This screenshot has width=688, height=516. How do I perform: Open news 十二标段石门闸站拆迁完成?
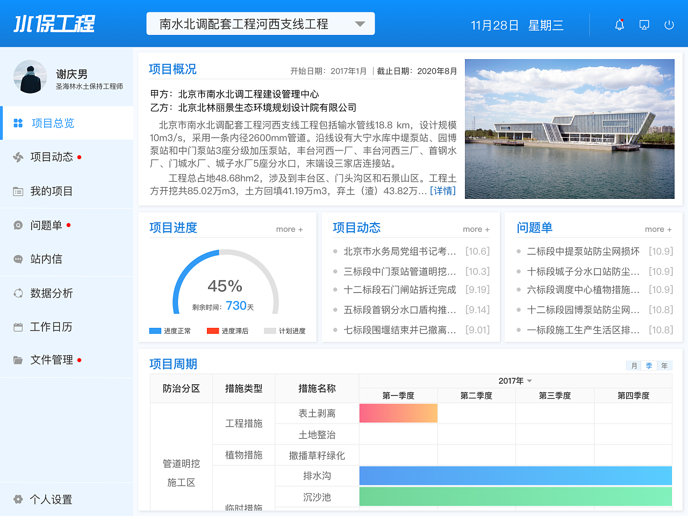[x=400, y=290]
